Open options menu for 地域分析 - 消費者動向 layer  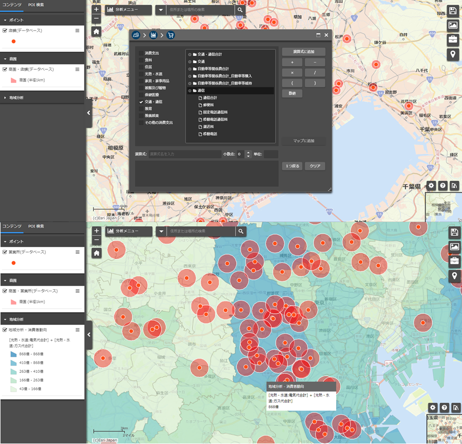click(x=77, y=330)
